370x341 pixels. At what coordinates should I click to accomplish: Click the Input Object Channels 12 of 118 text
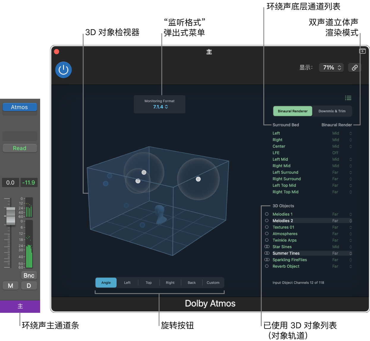click(x=298, y=283)
